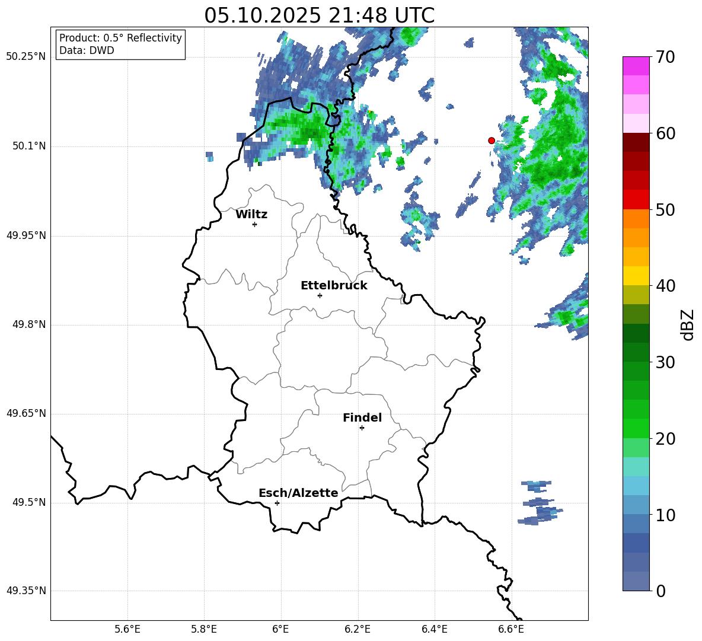Click the 6.2°E longitude label
The height and width of the screenshot is (641, 702).
[358, 629]
